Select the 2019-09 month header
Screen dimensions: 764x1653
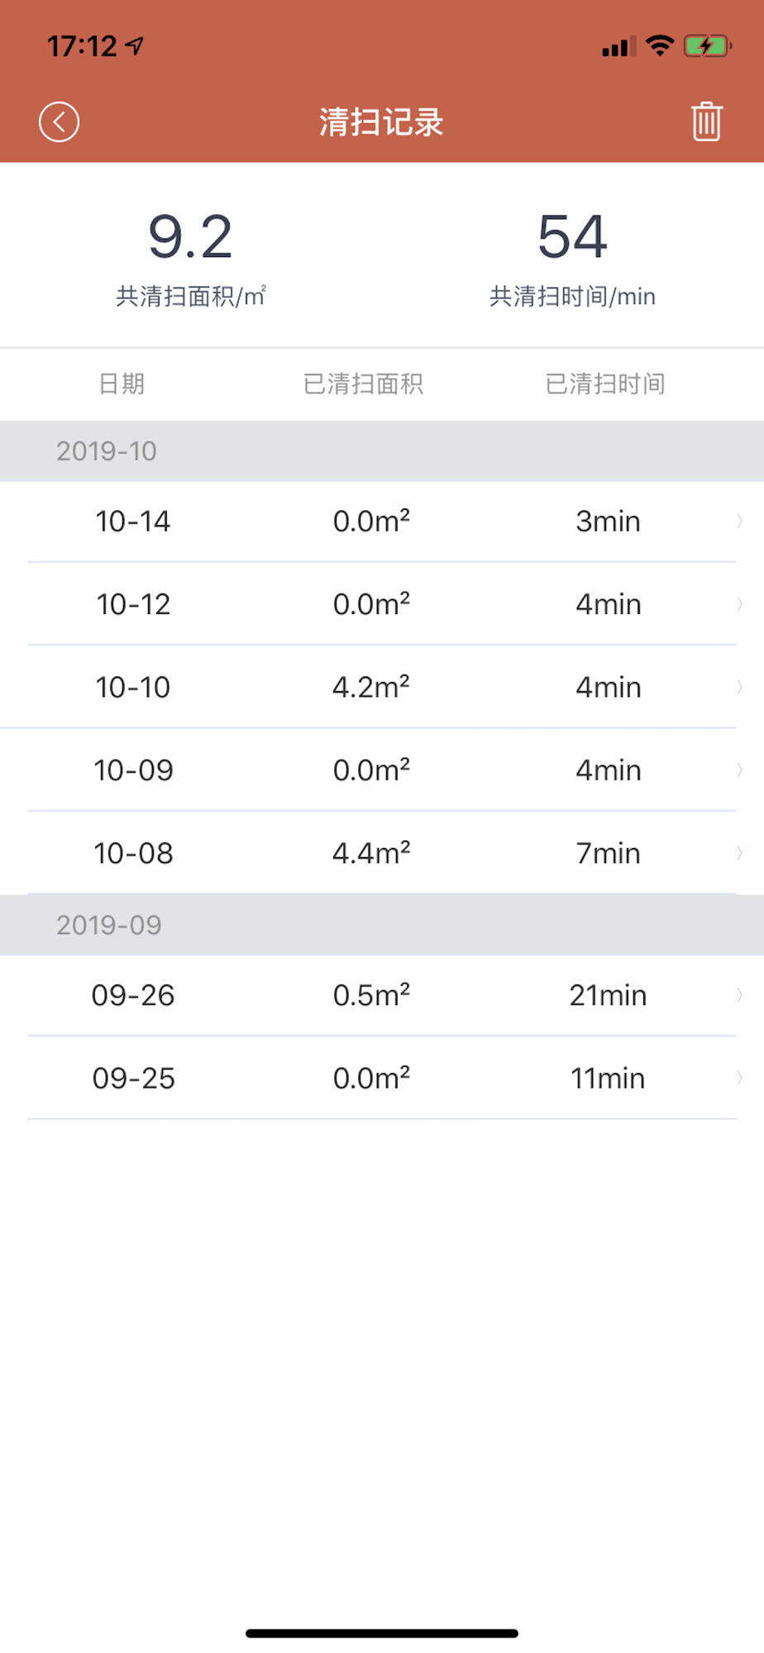[x=382, y=925]
